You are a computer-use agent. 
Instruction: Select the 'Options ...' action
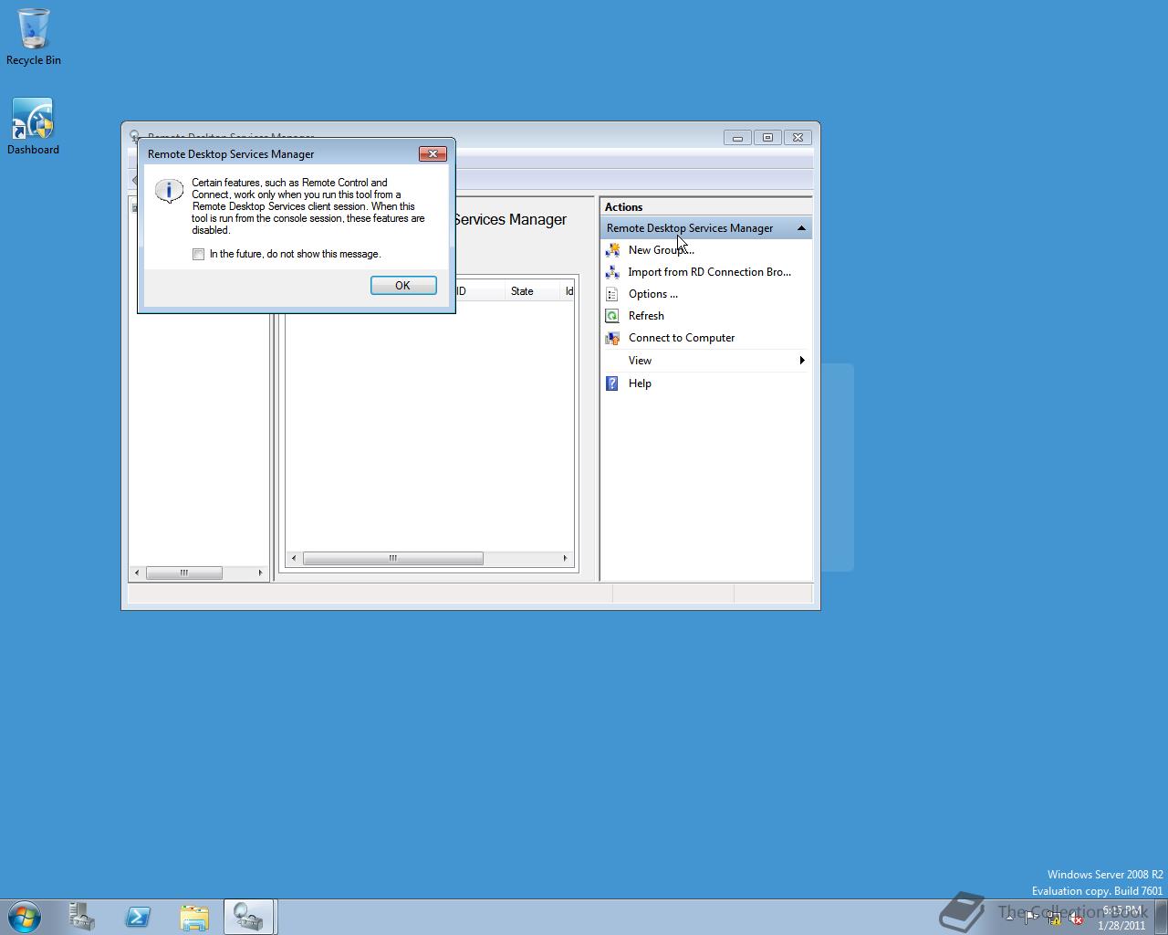pyautogui.click(x=652, y=294)
